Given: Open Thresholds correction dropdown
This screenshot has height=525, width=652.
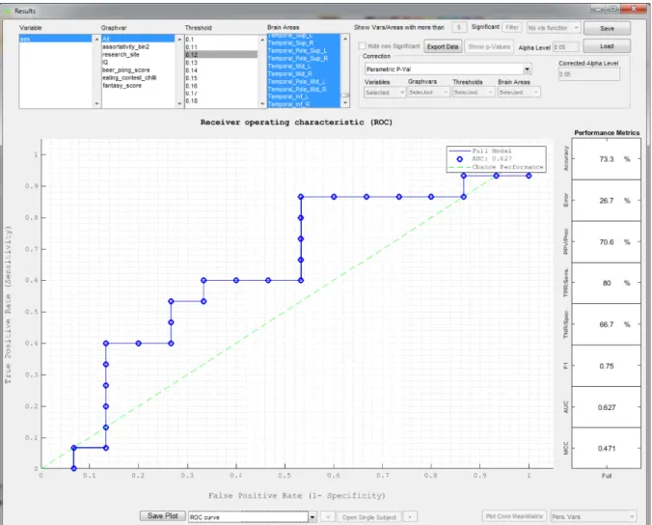Looking at the screenshot, I should [x=474, y=93].
